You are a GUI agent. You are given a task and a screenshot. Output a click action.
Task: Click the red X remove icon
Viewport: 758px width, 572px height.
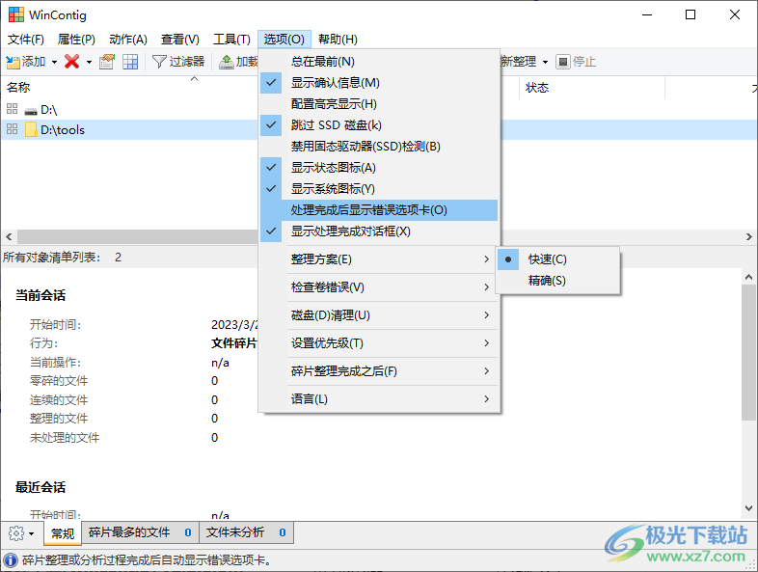(x=72, y=62)
